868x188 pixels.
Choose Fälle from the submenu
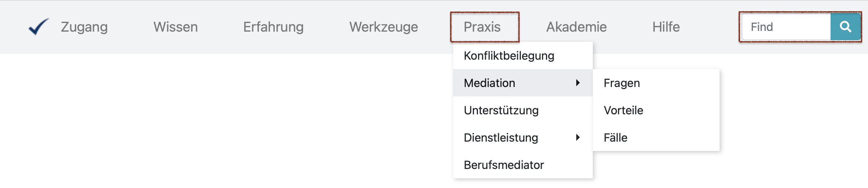tap(616, 138)
